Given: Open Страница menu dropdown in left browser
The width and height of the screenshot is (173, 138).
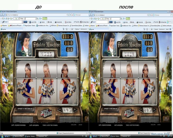Looking at the screenshot, I should tap(77, 29).
